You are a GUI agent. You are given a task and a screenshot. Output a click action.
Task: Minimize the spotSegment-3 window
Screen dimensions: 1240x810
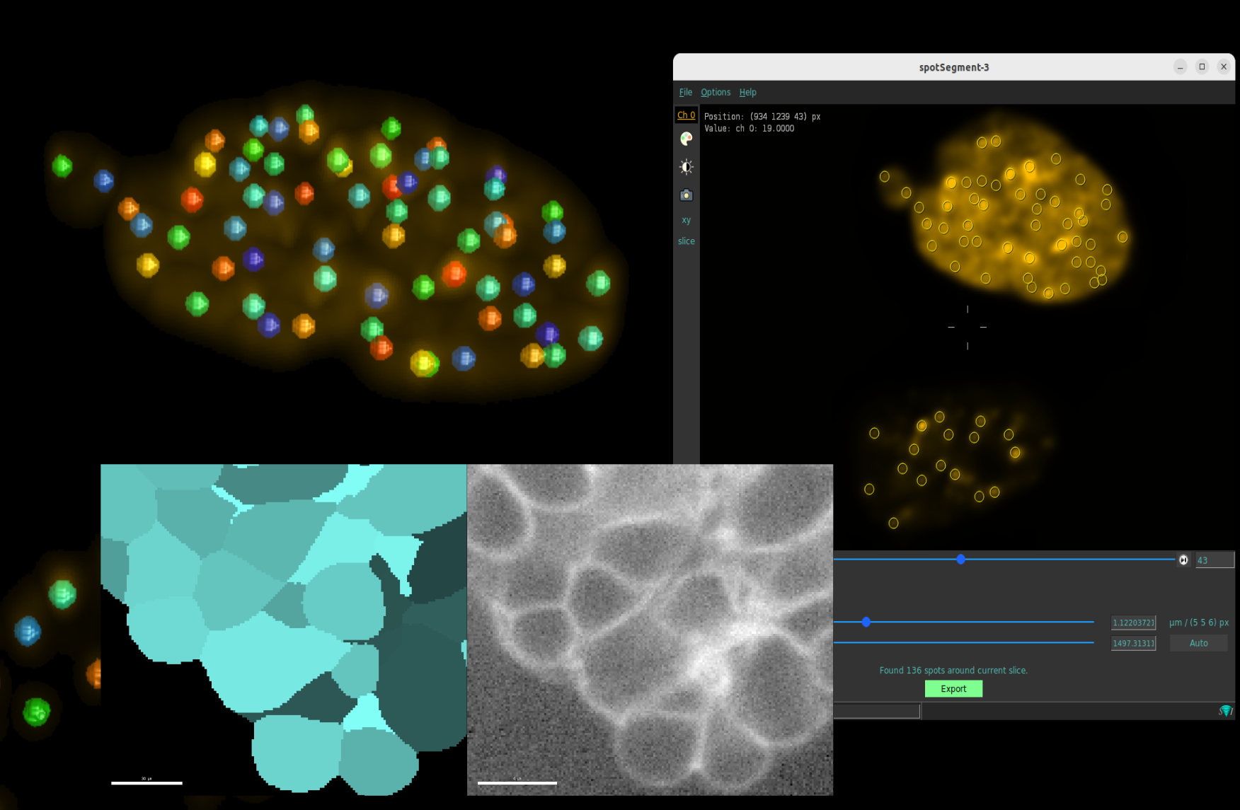tap(1180, 66)
